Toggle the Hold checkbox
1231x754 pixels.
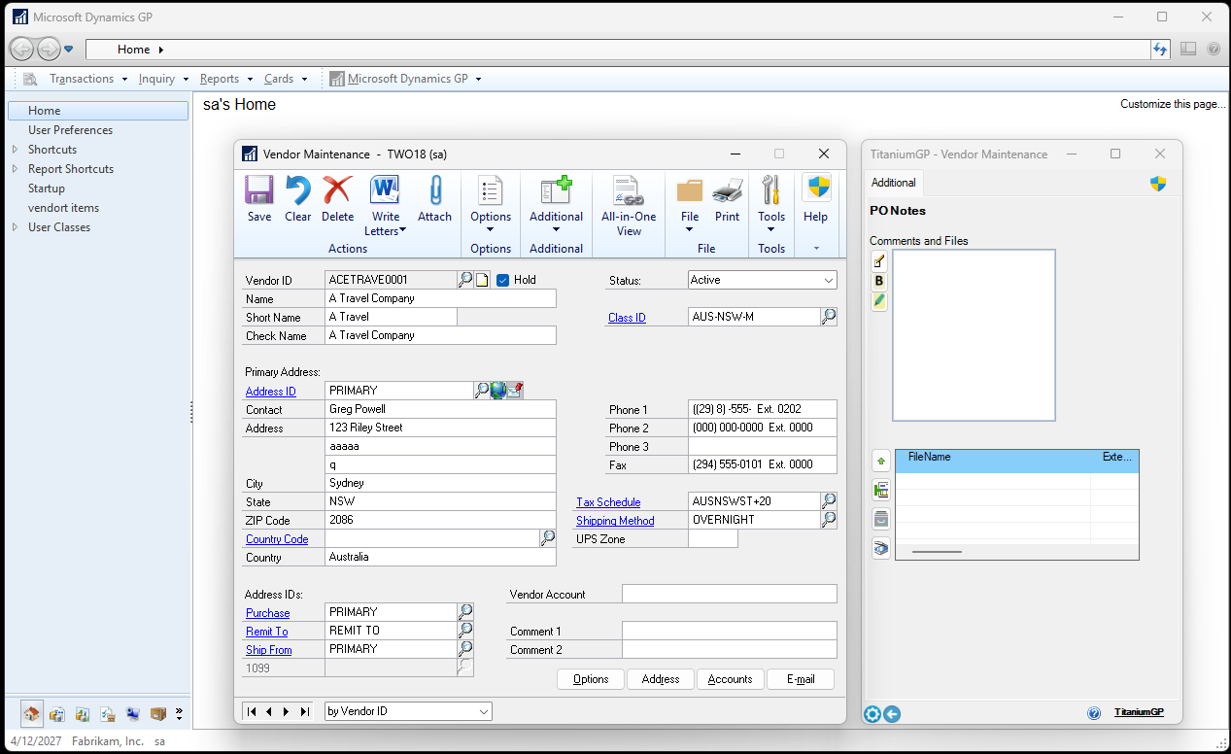(502, 280)
